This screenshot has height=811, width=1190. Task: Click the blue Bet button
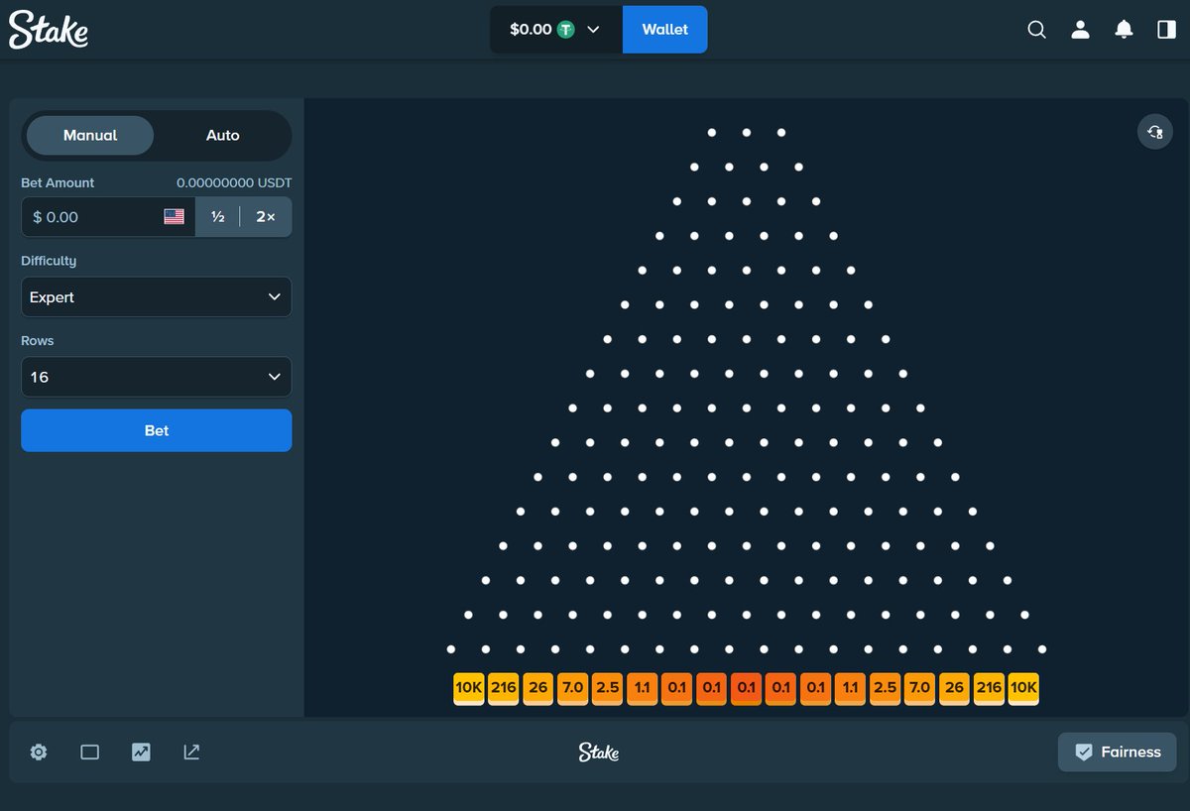157,431
